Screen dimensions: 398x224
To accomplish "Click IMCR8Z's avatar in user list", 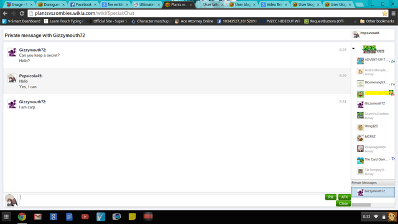I will tap(360, 138).
